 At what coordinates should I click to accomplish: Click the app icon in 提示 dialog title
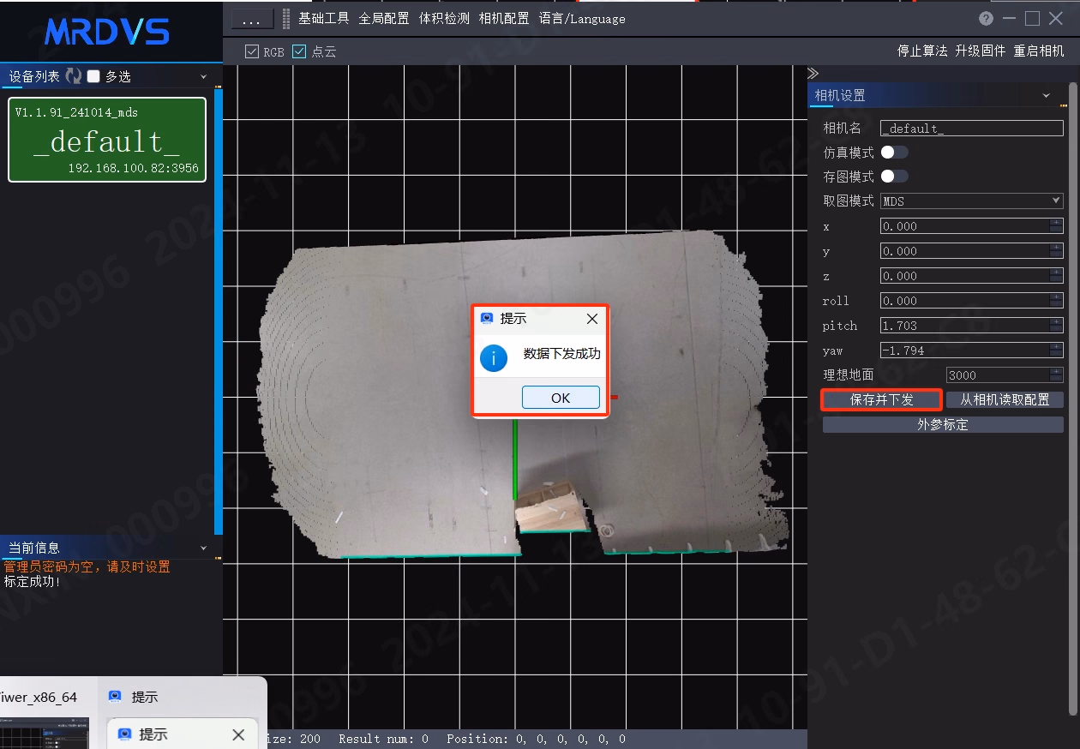tap(487, 319)
